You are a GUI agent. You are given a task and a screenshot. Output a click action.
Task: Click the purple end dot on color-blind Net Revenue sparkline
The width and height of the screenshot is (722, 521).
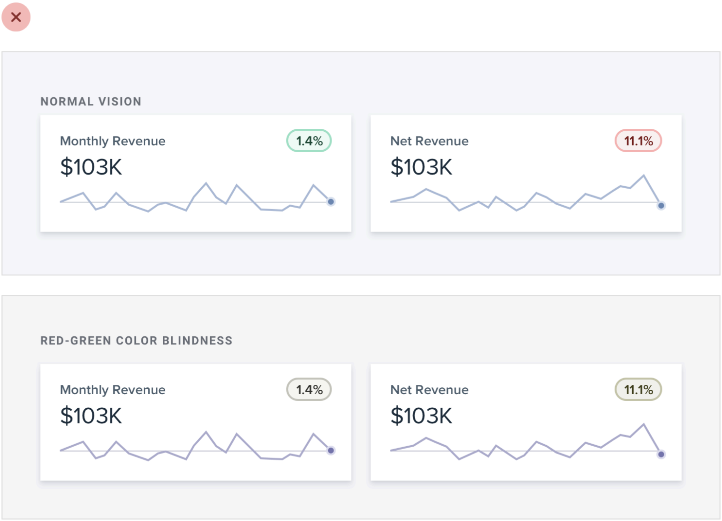661,454
